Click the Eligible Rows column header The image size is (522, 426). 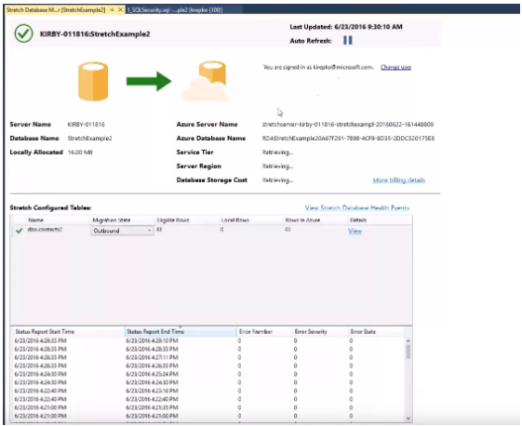pos(173,220)
